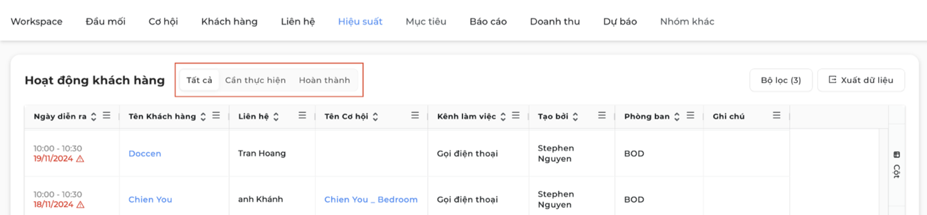The image size is (927, 215).
Task: Sort by the Tạo bởi column arrows
Action: click(575, 117)
